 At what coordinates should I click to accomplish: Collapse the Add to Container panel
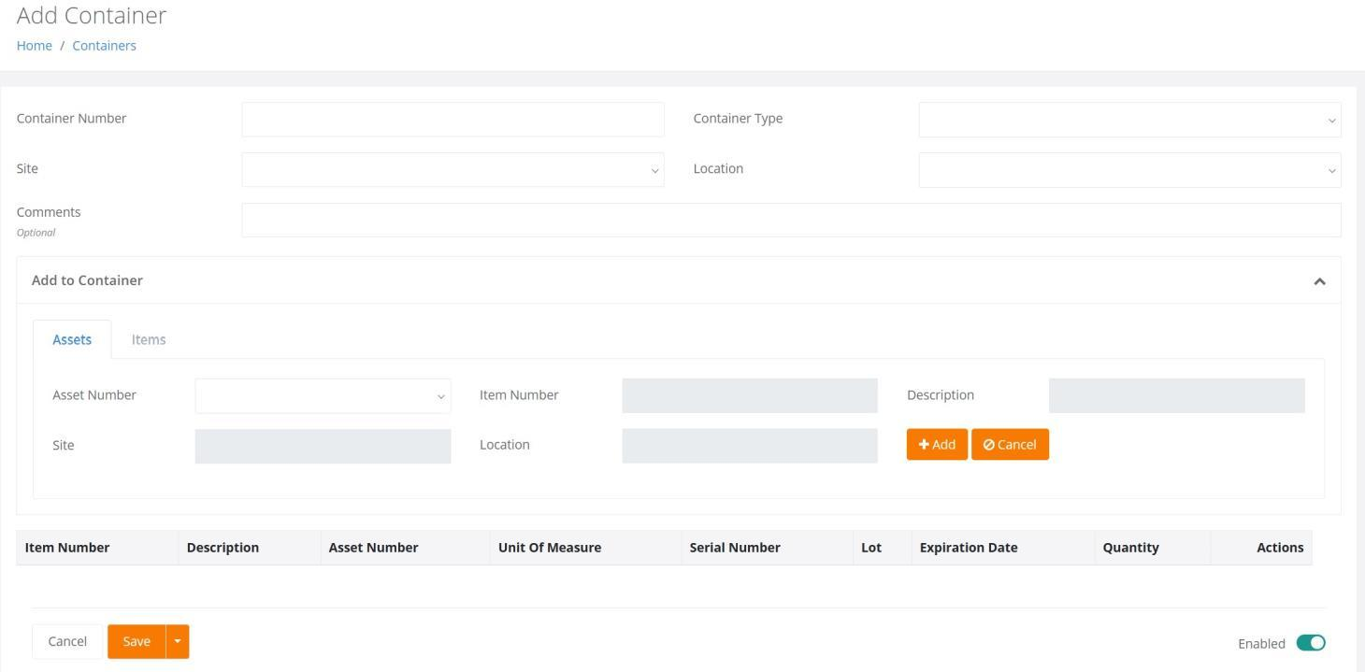tap(1319, 281)
